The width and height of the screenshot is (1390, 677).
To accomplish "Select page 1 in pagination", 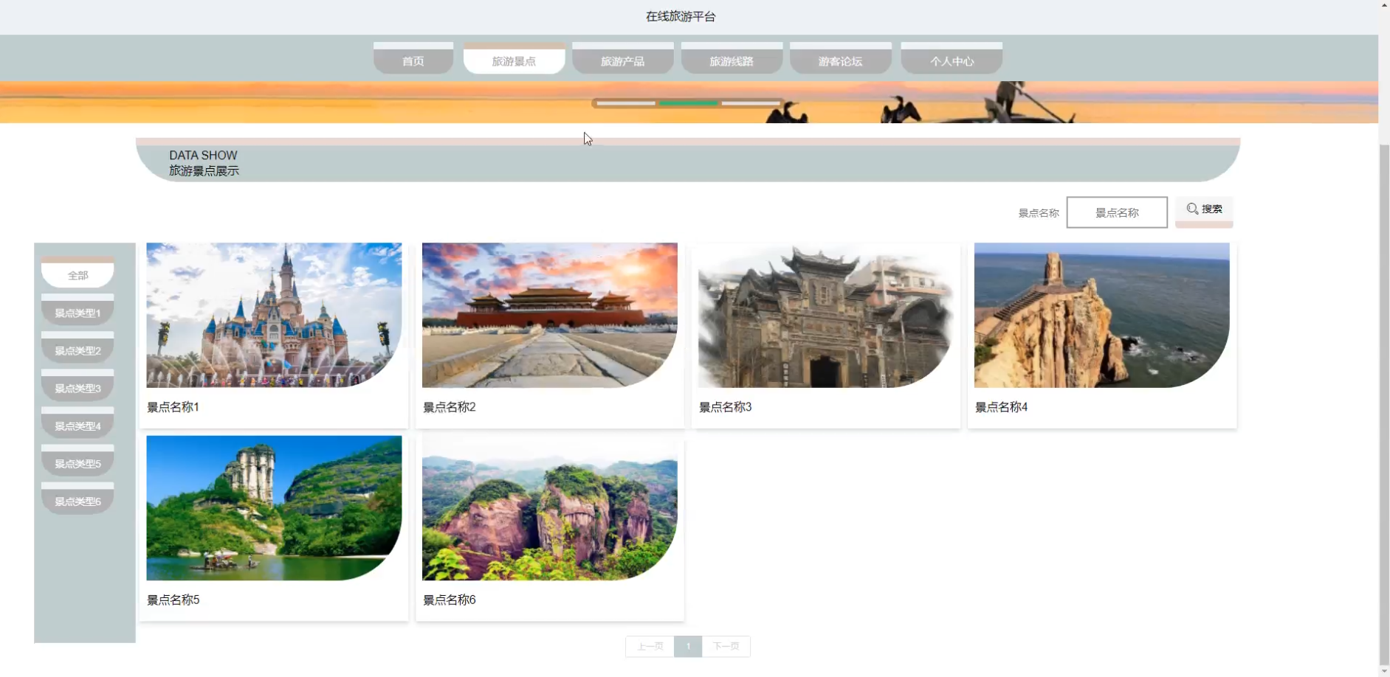I will point(688,646).
